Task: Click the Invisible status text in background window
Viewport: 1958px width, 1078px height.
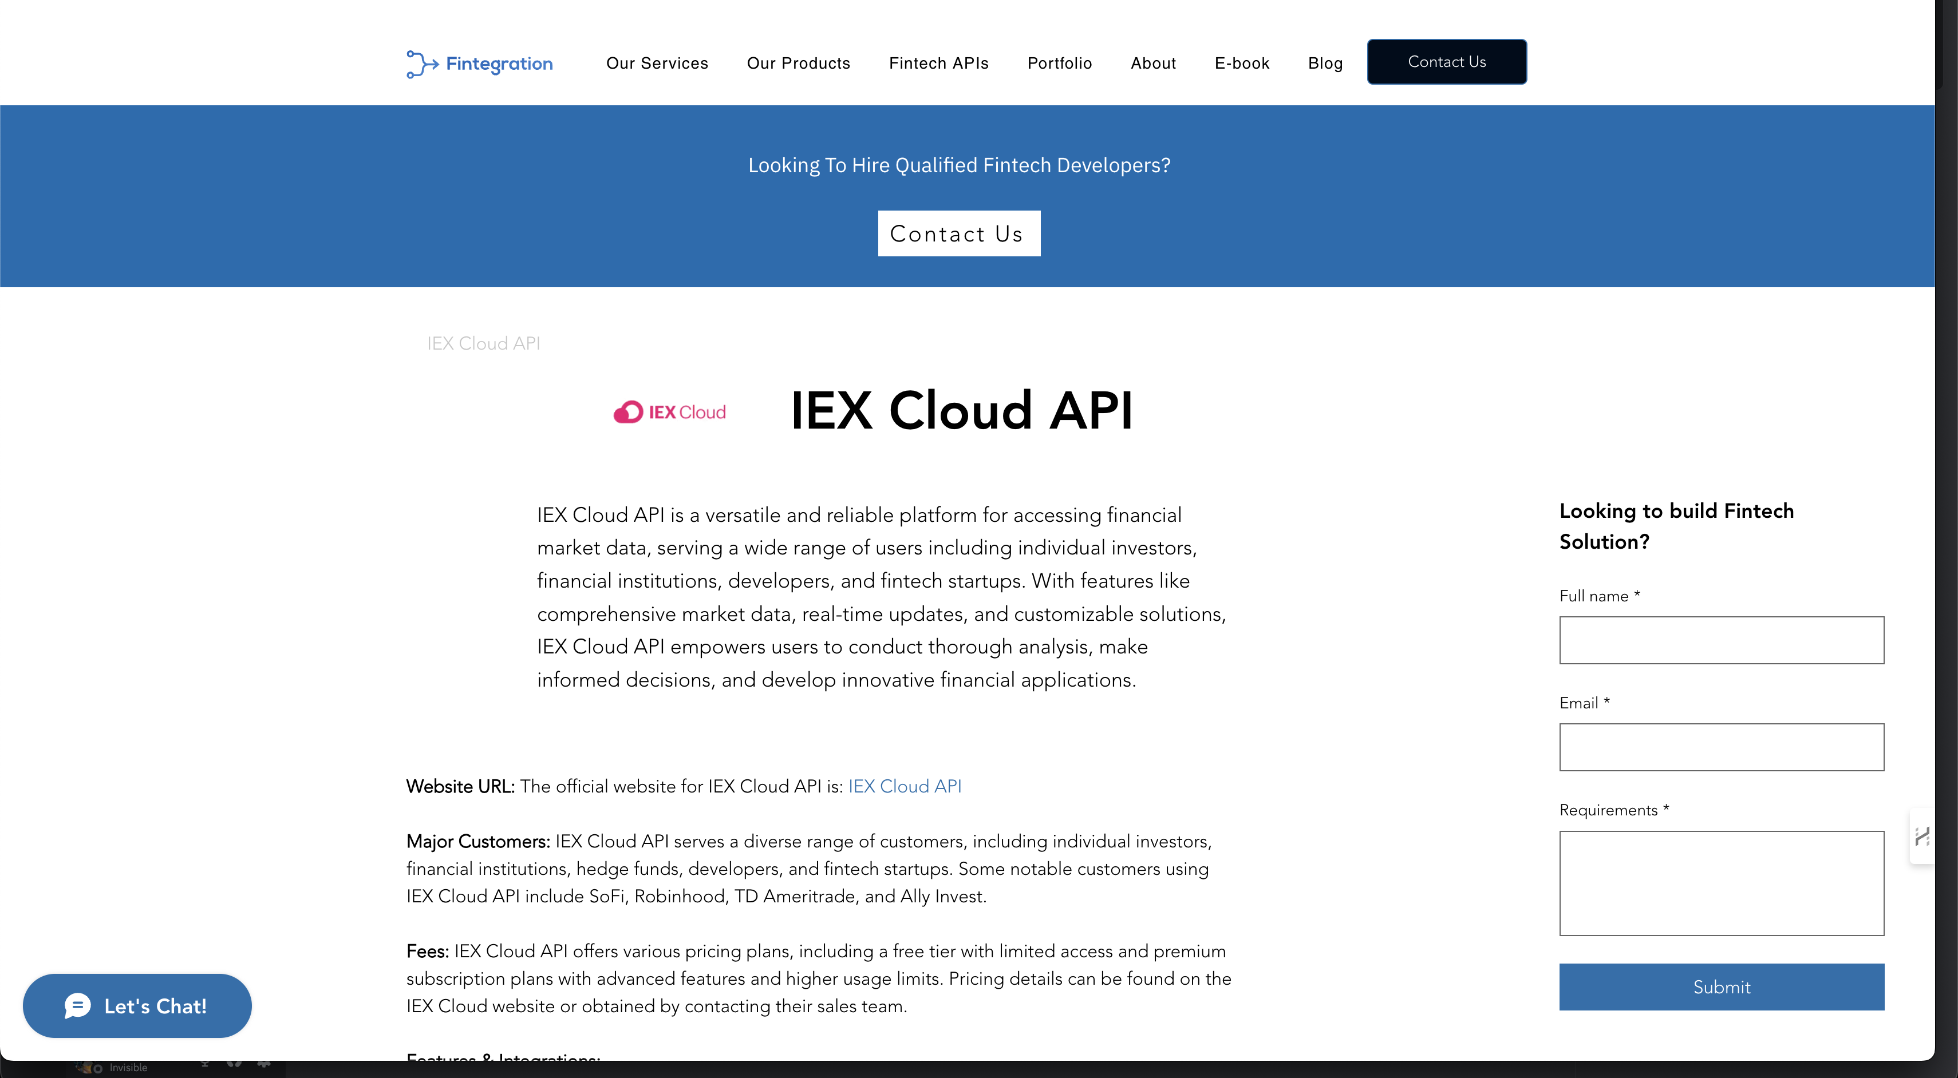Action: pos(128,1068)
